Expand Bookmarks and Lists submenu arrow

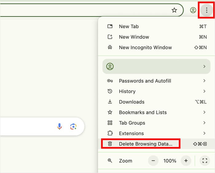coord(204,112)
